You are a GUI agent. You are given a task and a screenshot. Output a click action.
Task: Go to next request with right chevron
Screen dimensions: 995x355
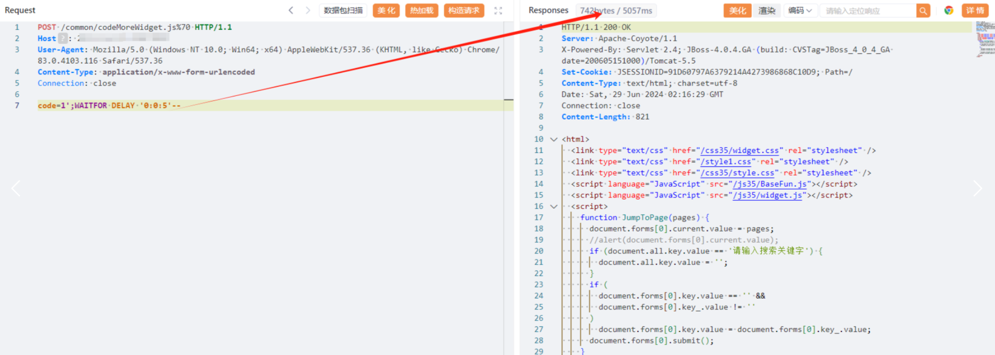pos(308,10)
